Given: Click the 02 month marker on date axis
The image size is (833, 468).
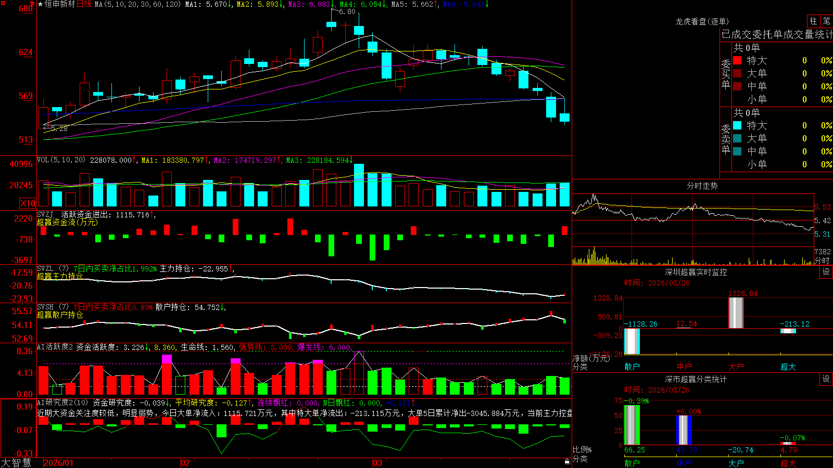Looking at the screenshot, I should point(185,463).
